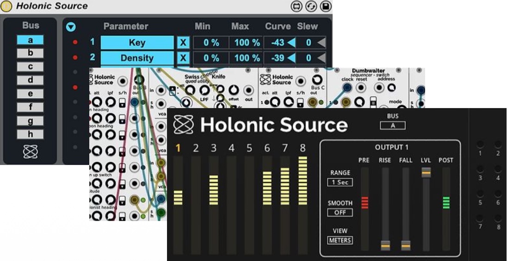Select output channel 4 in plugin
The image size is (507, 261).
(x=231, y=148)
